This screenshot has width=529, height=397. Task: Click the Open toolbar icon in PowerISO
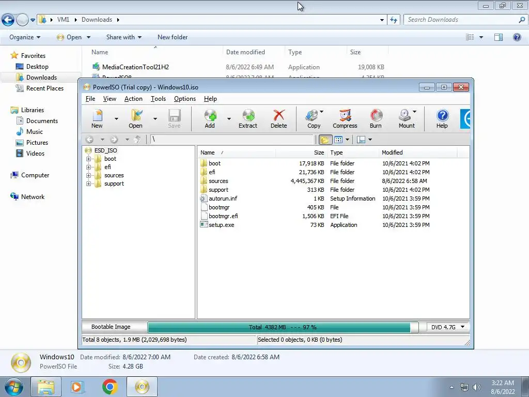(x=136, y=118)
